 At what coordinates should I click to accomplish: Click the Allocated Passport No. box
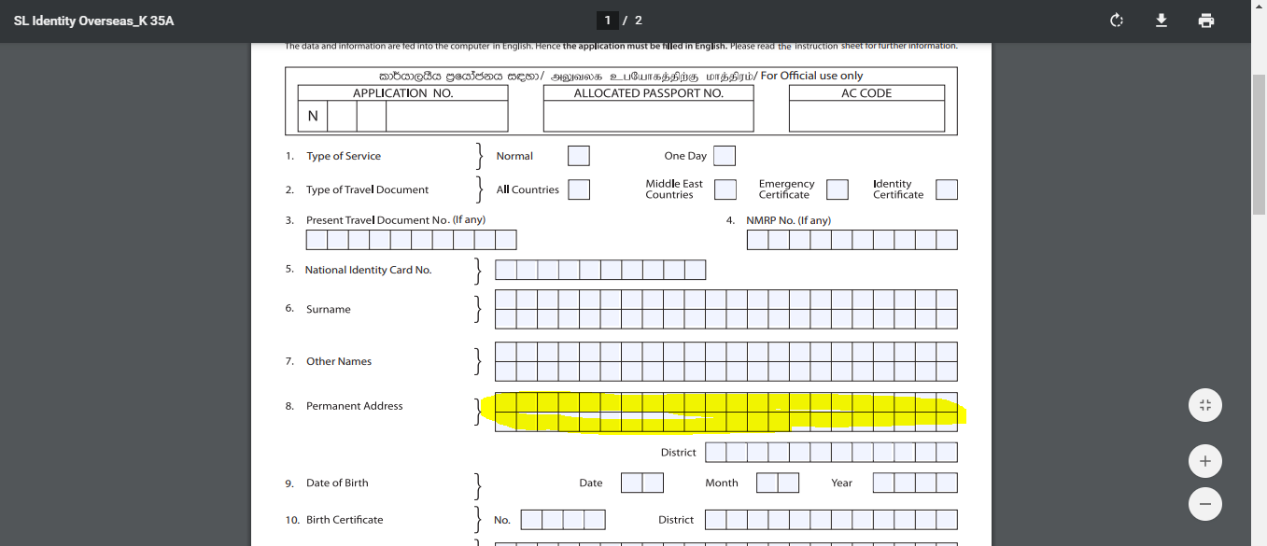click(x=648, y=116)
